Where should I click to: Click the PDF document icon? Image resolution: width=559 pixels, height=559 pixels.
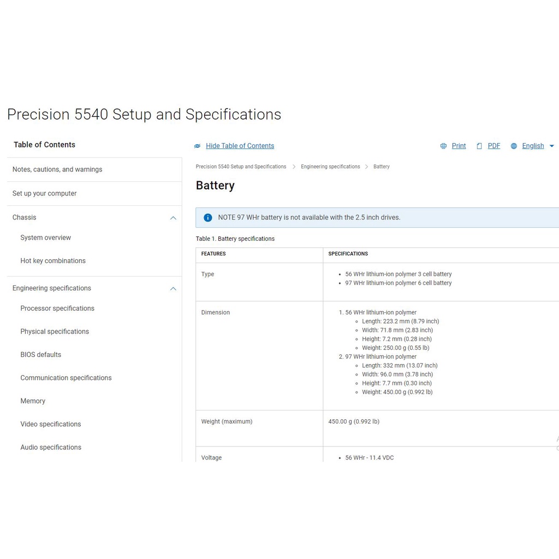(x=479, y=146)
